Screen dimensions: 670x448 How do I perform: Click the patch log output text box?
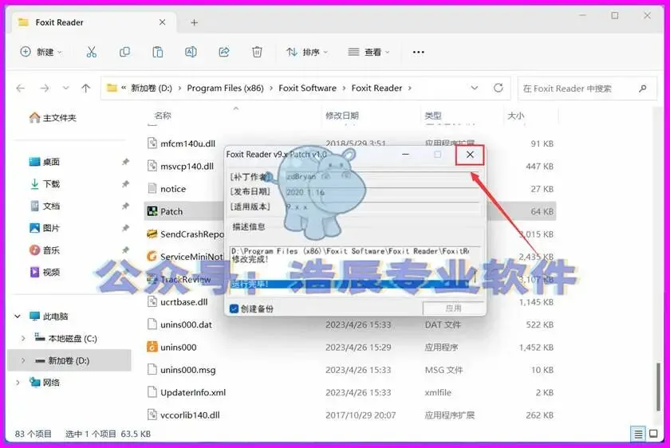pyautogui.click(x=355, y=270)
